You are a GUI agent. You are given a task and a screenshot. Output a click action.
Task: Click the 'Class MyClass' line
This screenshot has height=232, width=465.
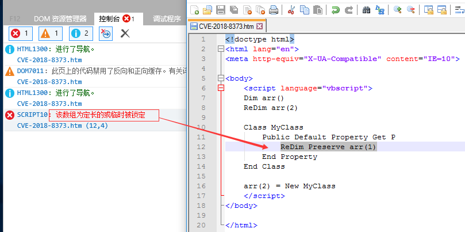click(x=274, y=127)
